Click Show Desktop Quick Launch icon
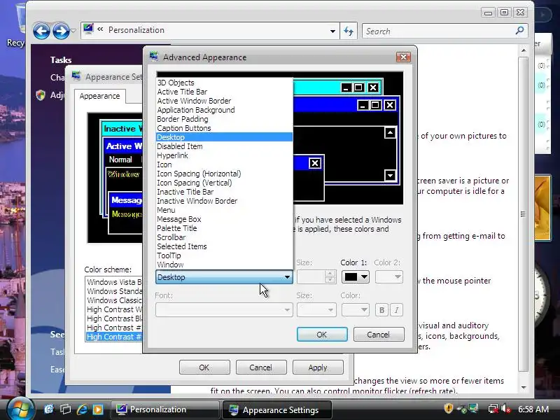The image size is (560, 420). click(x=49, y=409)
